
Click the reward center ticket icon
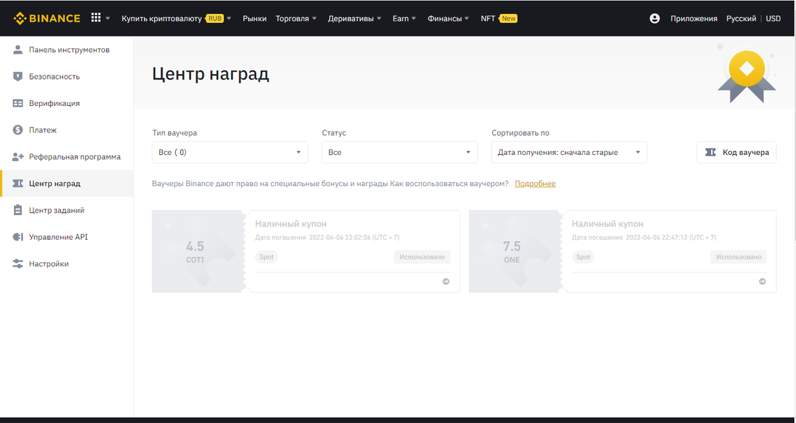click(18, 183)
